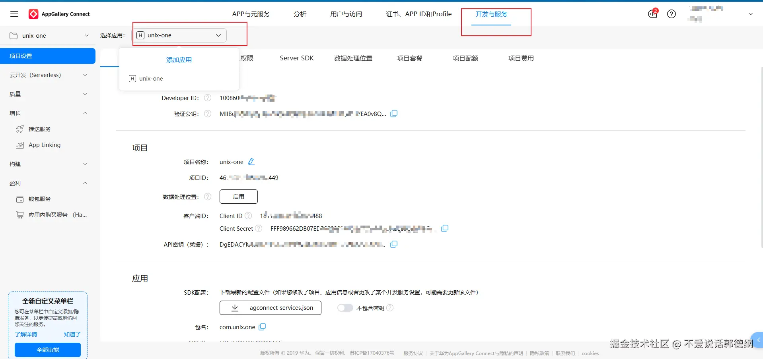Click 添加应用 in the dropdown

pyautogui.click(x=179, y=60)
